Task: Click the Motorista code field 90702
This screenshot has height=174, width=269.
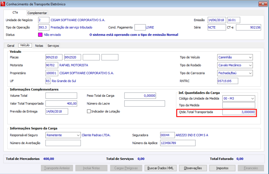Action: (52, 65)
